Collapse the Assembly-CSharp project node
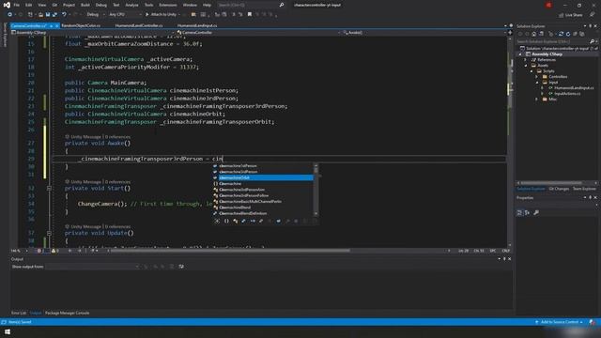The height and width of the screenshot is (338, 601). pos(520,54)
